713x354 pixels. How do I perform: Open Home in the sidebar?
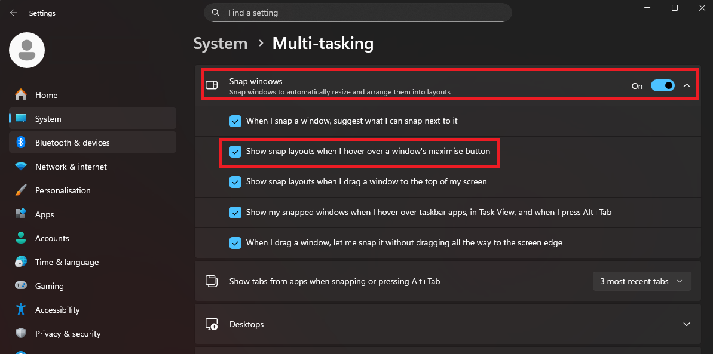93,95
